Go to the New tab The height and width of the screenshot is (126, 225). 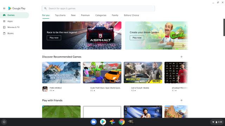point(73,15)
